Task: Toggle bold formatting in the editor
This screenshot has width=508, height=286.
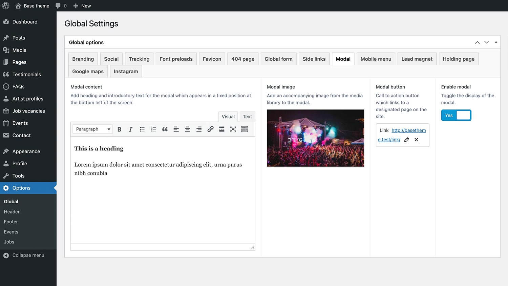Action: click(x=119, y=129)
